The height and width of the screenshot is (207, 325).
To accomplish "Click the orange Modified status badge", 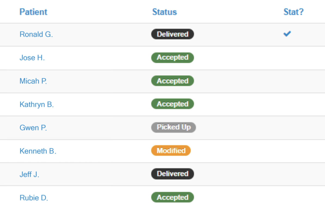I will pos(171,151).
